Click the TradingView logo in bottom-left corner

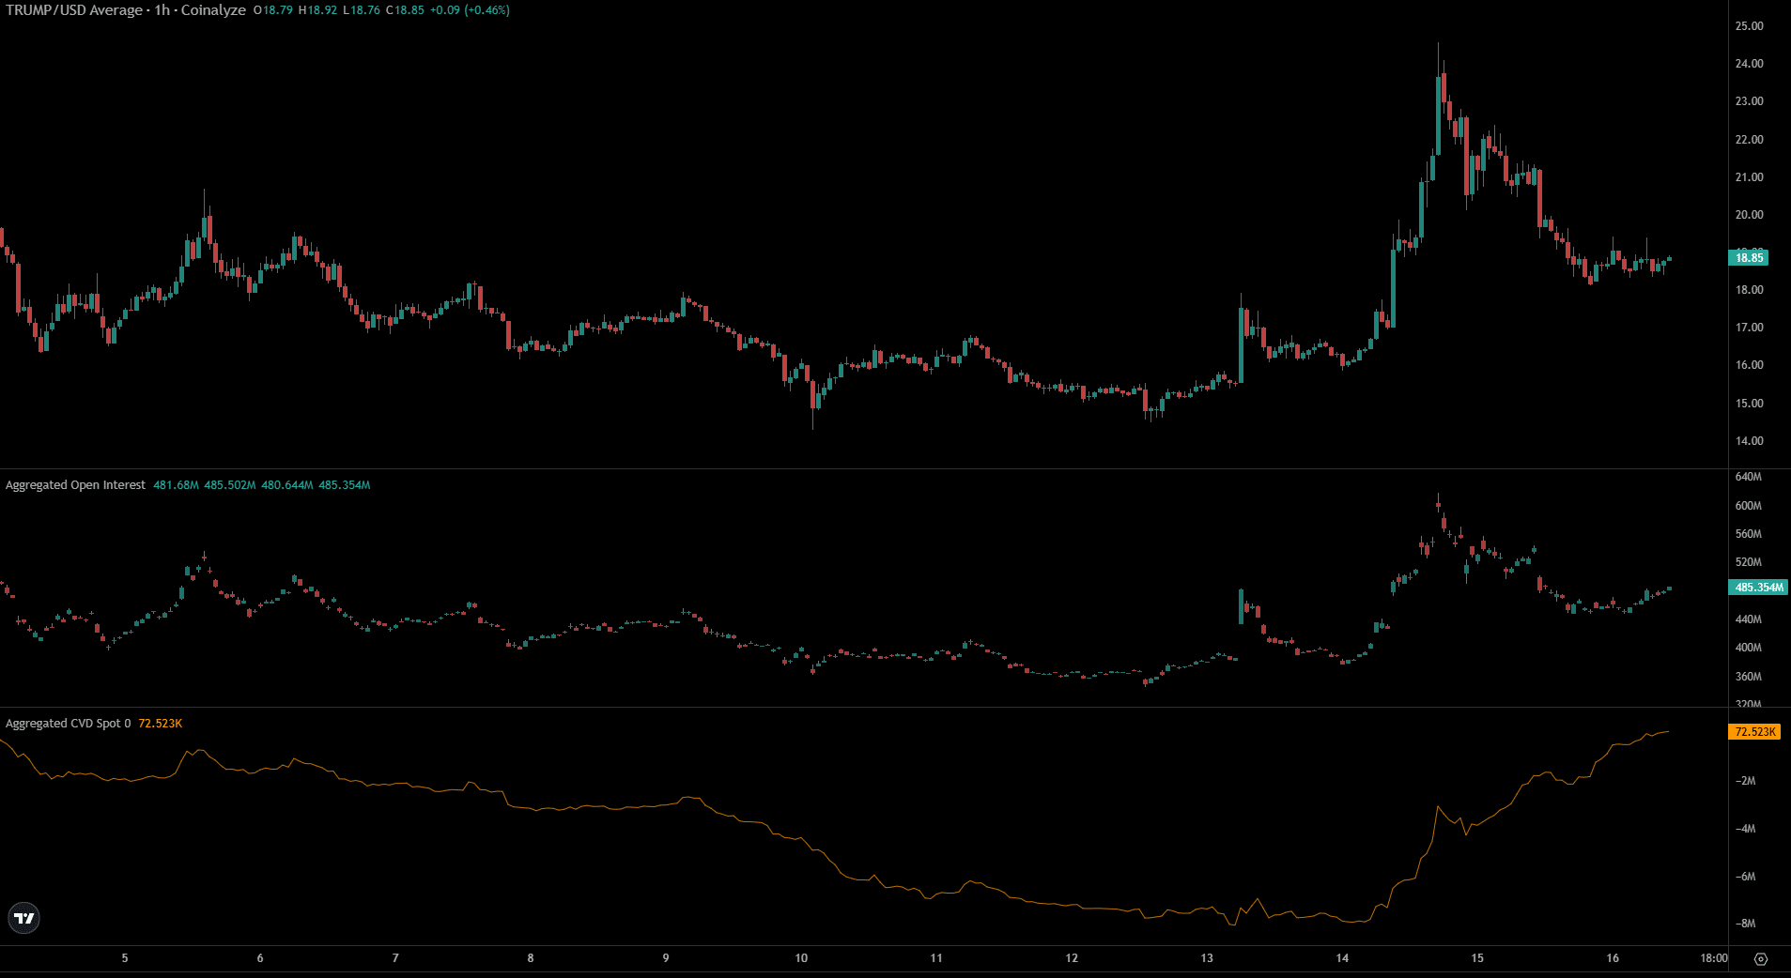click(23, 918)
